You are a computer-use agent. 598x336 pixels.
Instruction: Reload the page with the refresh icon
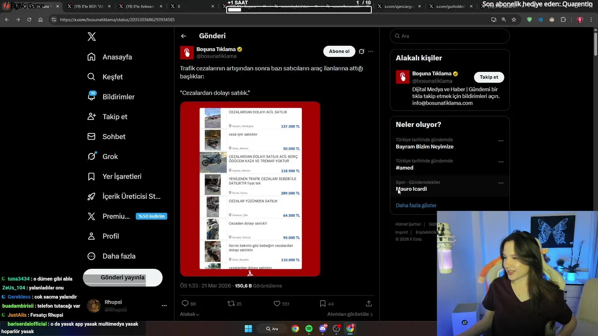click(x=29, y=20)
